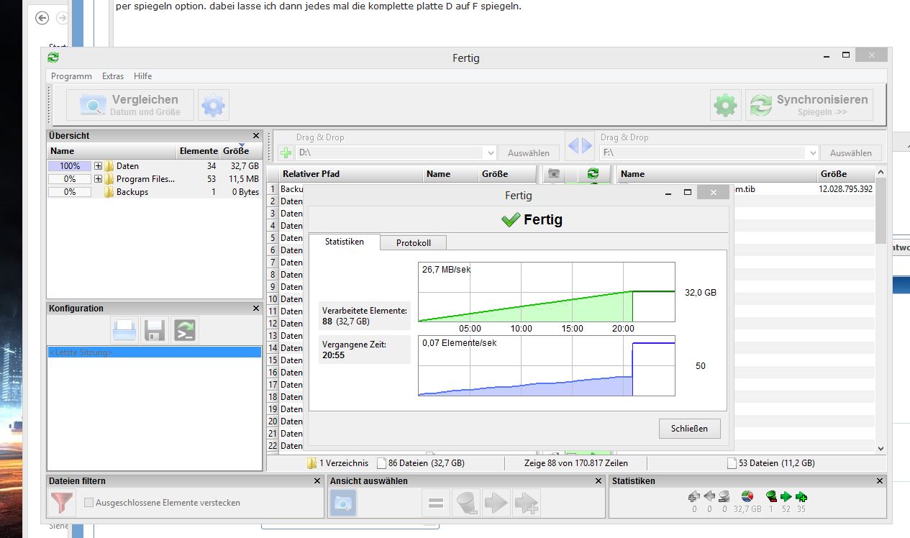Open the Extras menu

[113, 76]
